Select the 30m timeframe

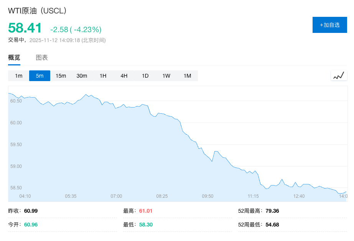pos(82,76)
